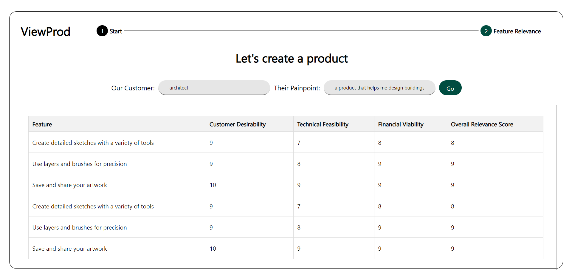Click the 'Let's create a product' heading

[x=292, y=59]
